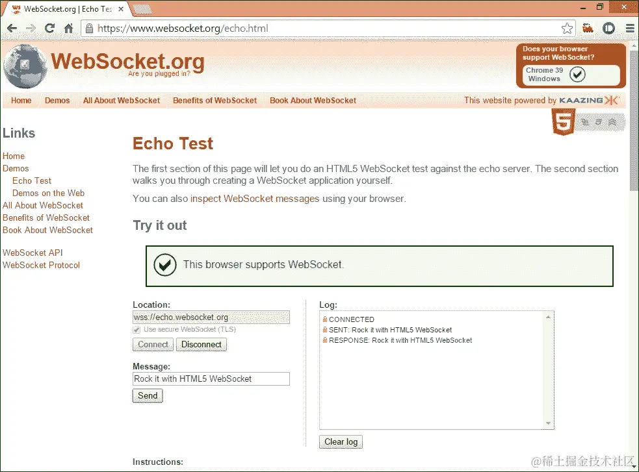639x472 pixels.
Task: Click the Kaazing logo
Action: coord(589,100)
